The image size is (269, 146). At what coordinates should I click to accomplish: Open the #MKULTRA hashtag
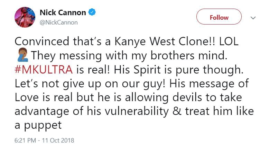pos(43,69)
